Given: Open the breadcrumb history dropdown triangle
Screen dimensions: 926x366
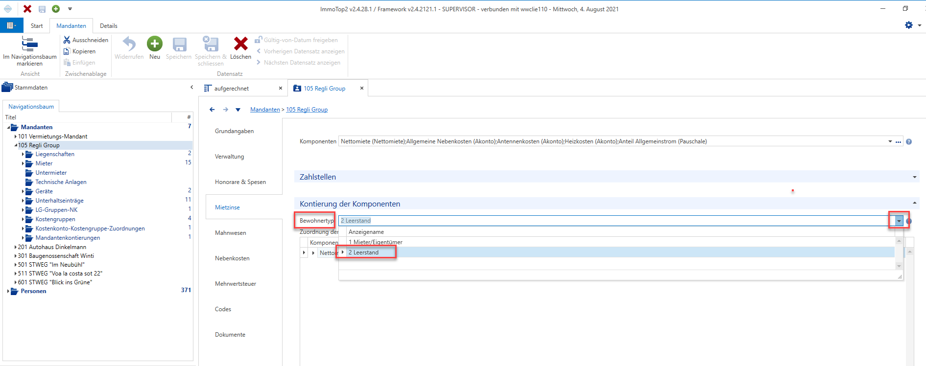Looking at the screenshot, I should pos(238,110).
